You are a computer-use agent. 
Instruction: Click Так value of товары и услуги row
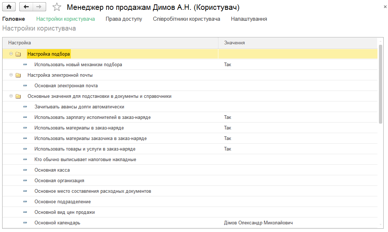228,149
